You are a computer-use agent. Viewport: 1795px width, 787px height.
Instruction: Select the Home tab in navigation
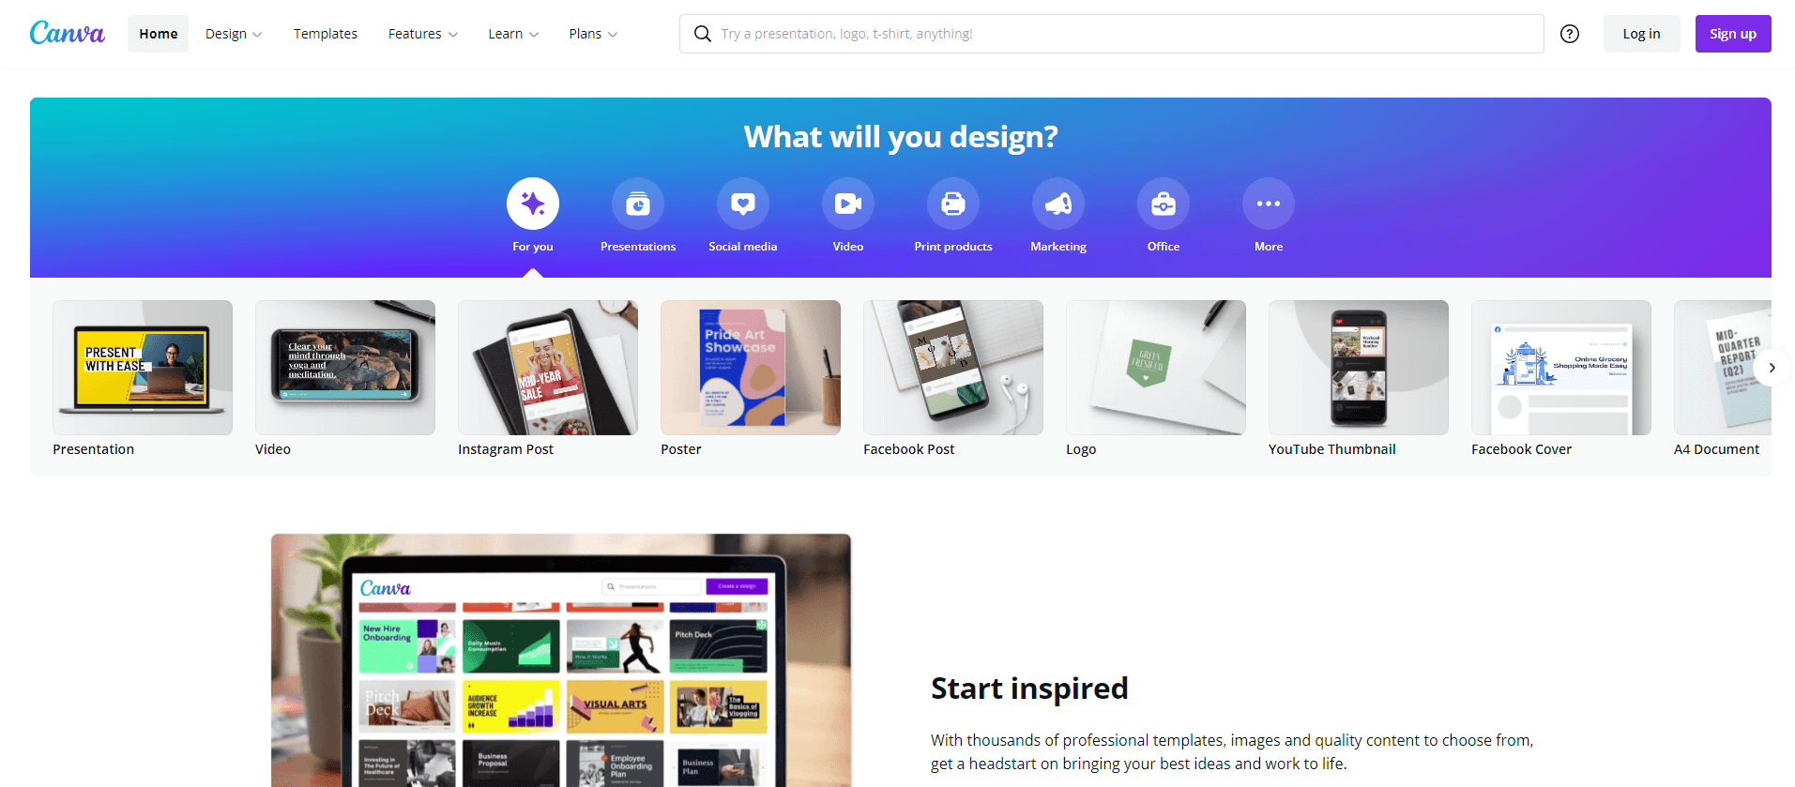(158, 34)
